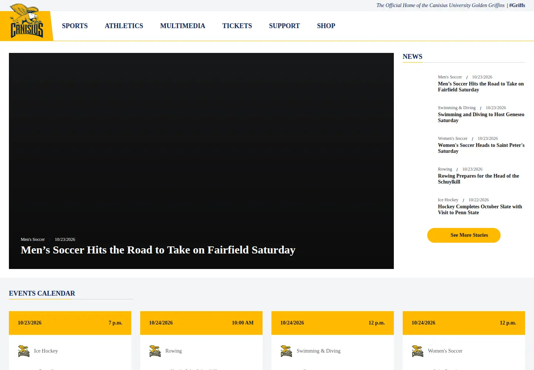
Task: Click the #Griffs hashtag link
Action: pyautogui.click(x=517, y=5)
